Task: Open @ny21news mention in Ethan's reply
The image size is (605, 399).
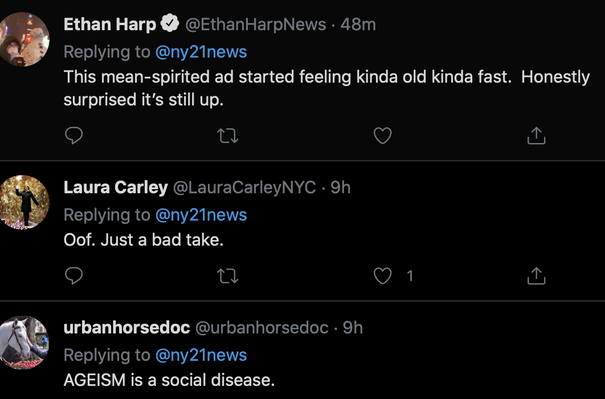Action: coord(201,52)
